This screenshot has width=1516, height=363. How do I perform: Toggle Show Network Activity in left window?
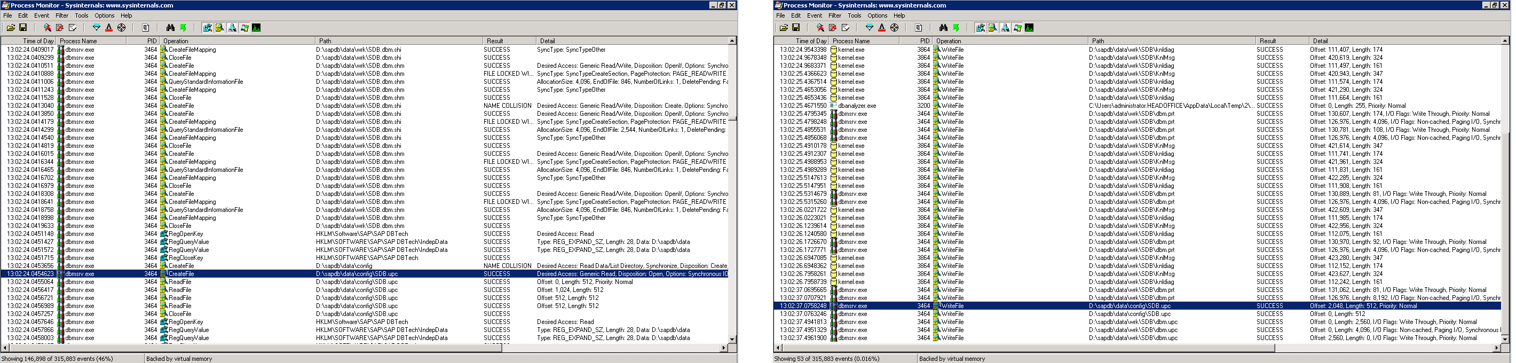tap(232, 28)
